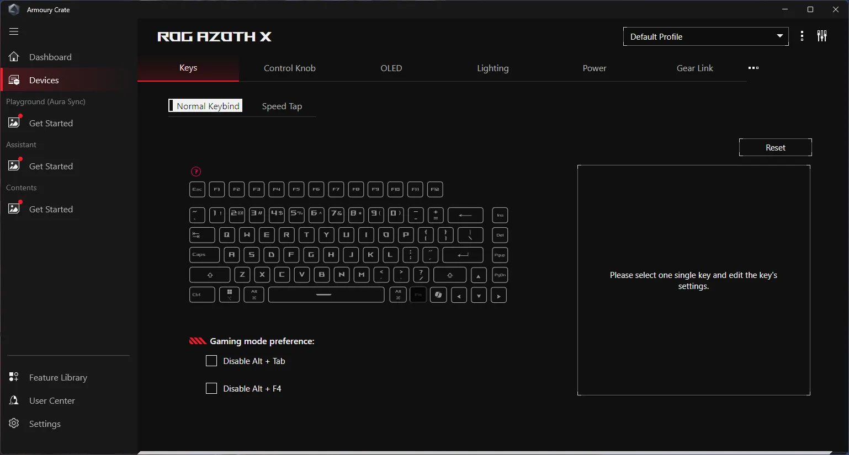Open Settings with the gear icon
This screenshot has height=455, width=849.
[x=14, y=424]
